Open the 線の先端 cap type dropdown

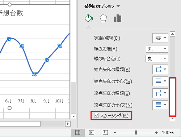(x=157, y=49)
